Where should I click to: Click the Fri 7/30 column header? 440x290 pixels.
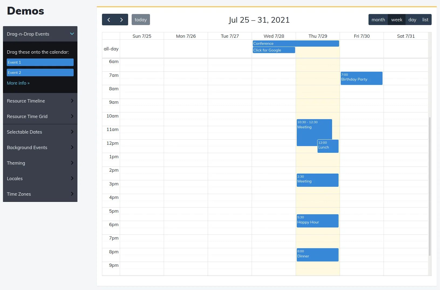pos(362,36)
